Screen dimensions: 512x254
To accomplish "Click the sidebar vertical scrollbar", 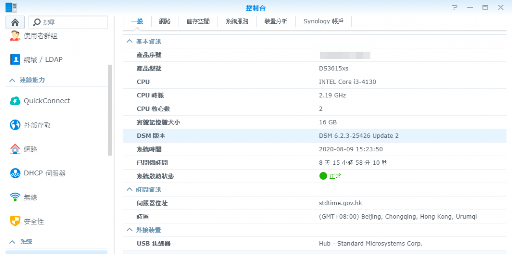I will click(x=110, y=110).
